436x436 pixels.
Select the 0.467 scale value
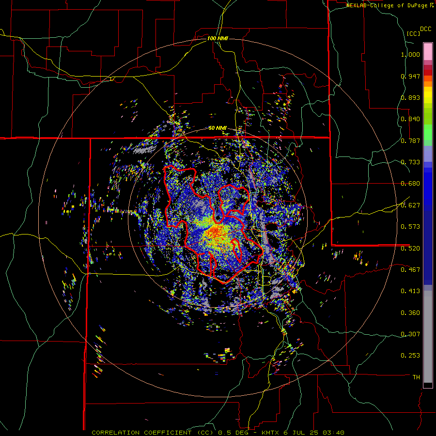point(410,270)
